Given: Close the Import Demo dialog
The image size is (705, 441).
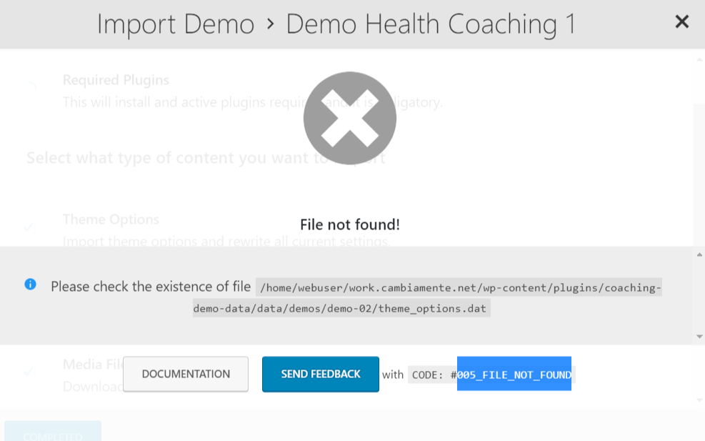Looking at the screenshot, I should tap(681, 22).
